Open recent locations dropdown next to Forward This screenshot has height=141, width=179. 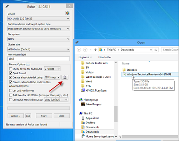91,50
